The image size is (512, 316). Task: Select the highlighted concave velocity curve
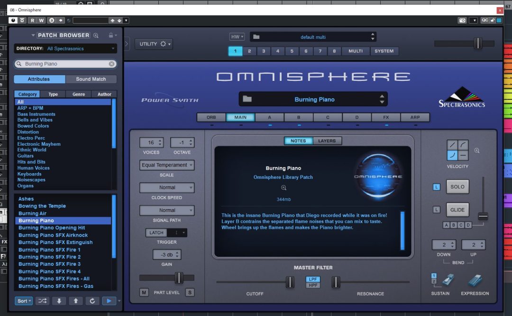point(452,155)
